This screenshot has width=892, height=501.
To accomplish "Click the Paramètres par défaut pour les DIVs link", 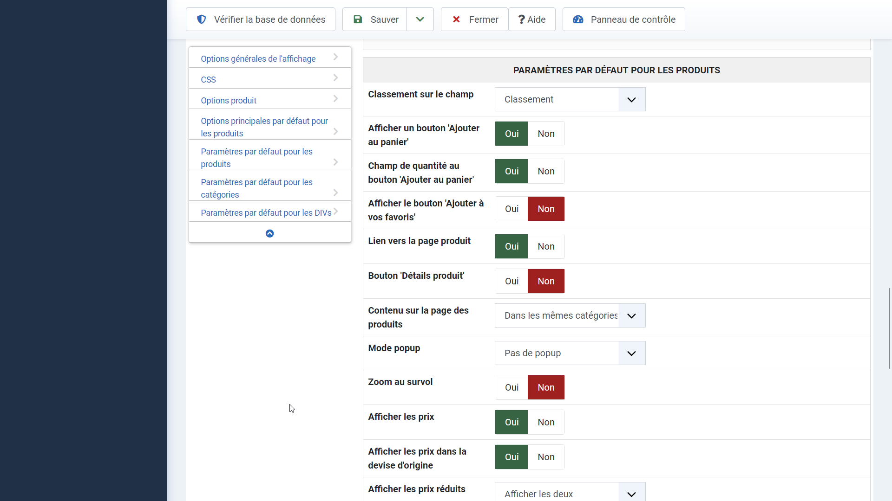I will point(266,213).
